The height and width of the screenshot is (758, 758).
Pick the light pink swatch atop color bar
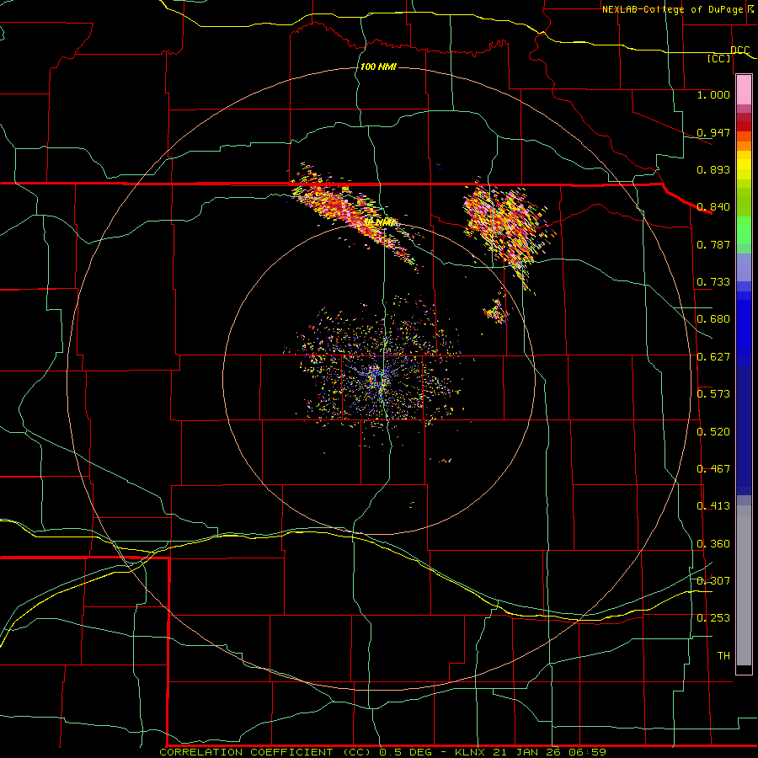tap(744, 89)
